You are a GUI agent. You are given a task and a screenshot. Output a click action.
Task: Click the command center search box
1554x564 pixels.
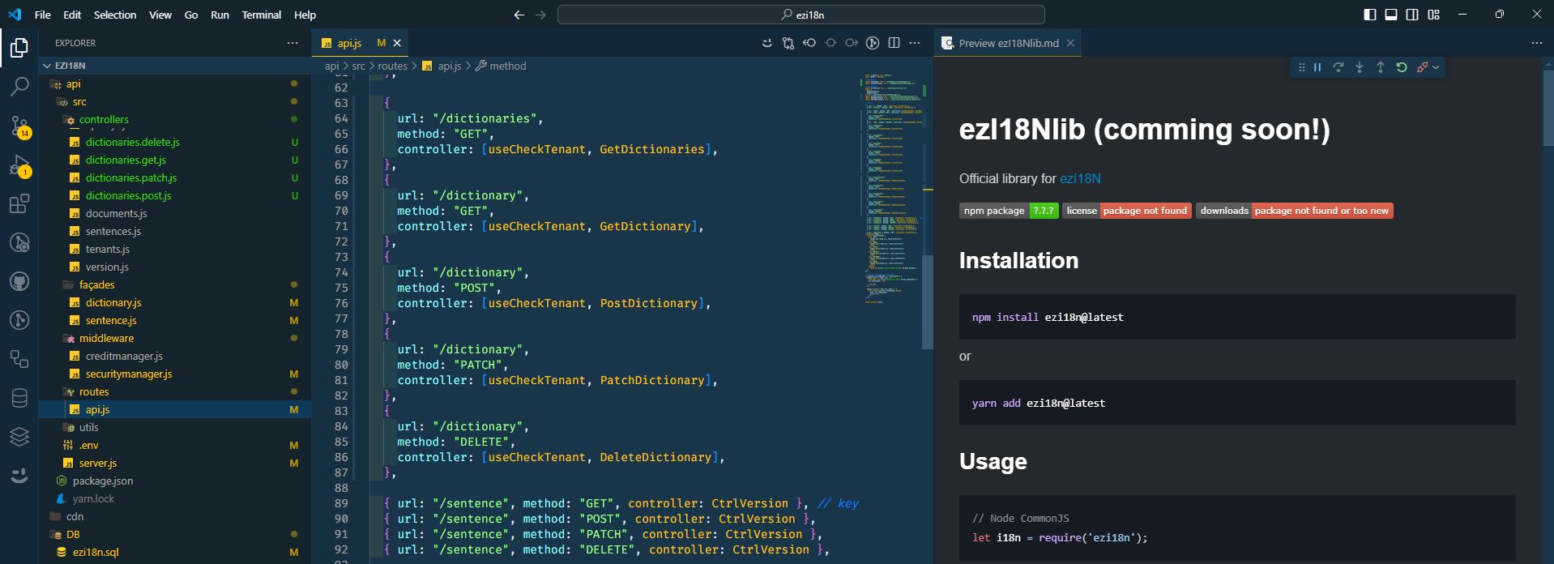pyautogui.click(x=800, y=15)
